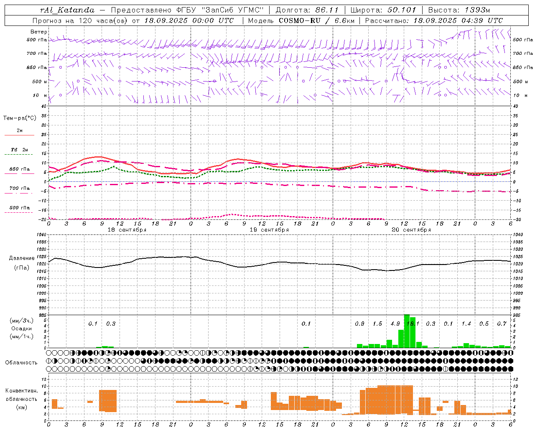Click the 'Прогноз на 120 часа(ов)' forecast header
Screen dimensions: 535x428
81,20
